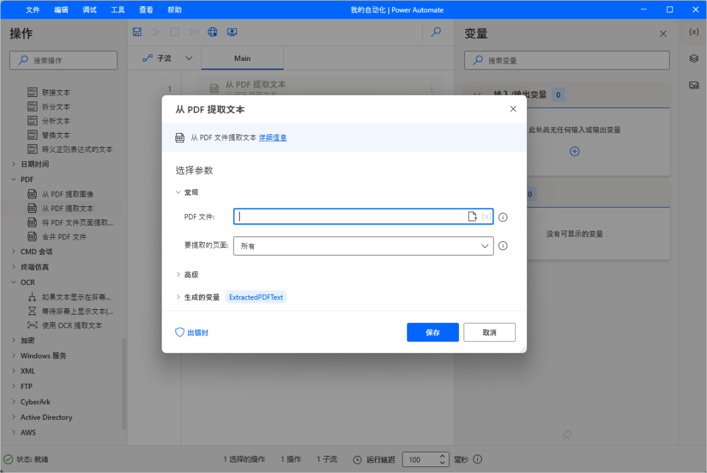This screenshot has width=707, height=473.
Task: Click the run next action icon
Action: point(193,32)
